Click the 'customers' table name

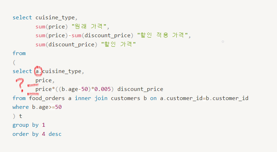click(x=126, y=98)
